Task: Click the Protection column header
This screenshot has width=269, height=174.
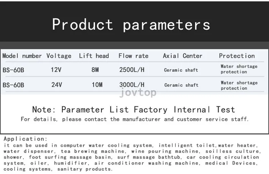Action: 237,56
